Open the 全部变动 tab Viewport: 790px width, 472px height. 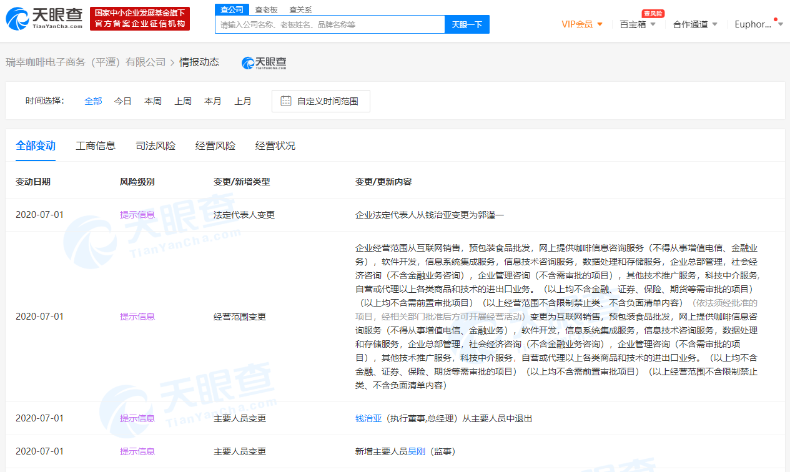pyautogui.click(x=36, y=145)
